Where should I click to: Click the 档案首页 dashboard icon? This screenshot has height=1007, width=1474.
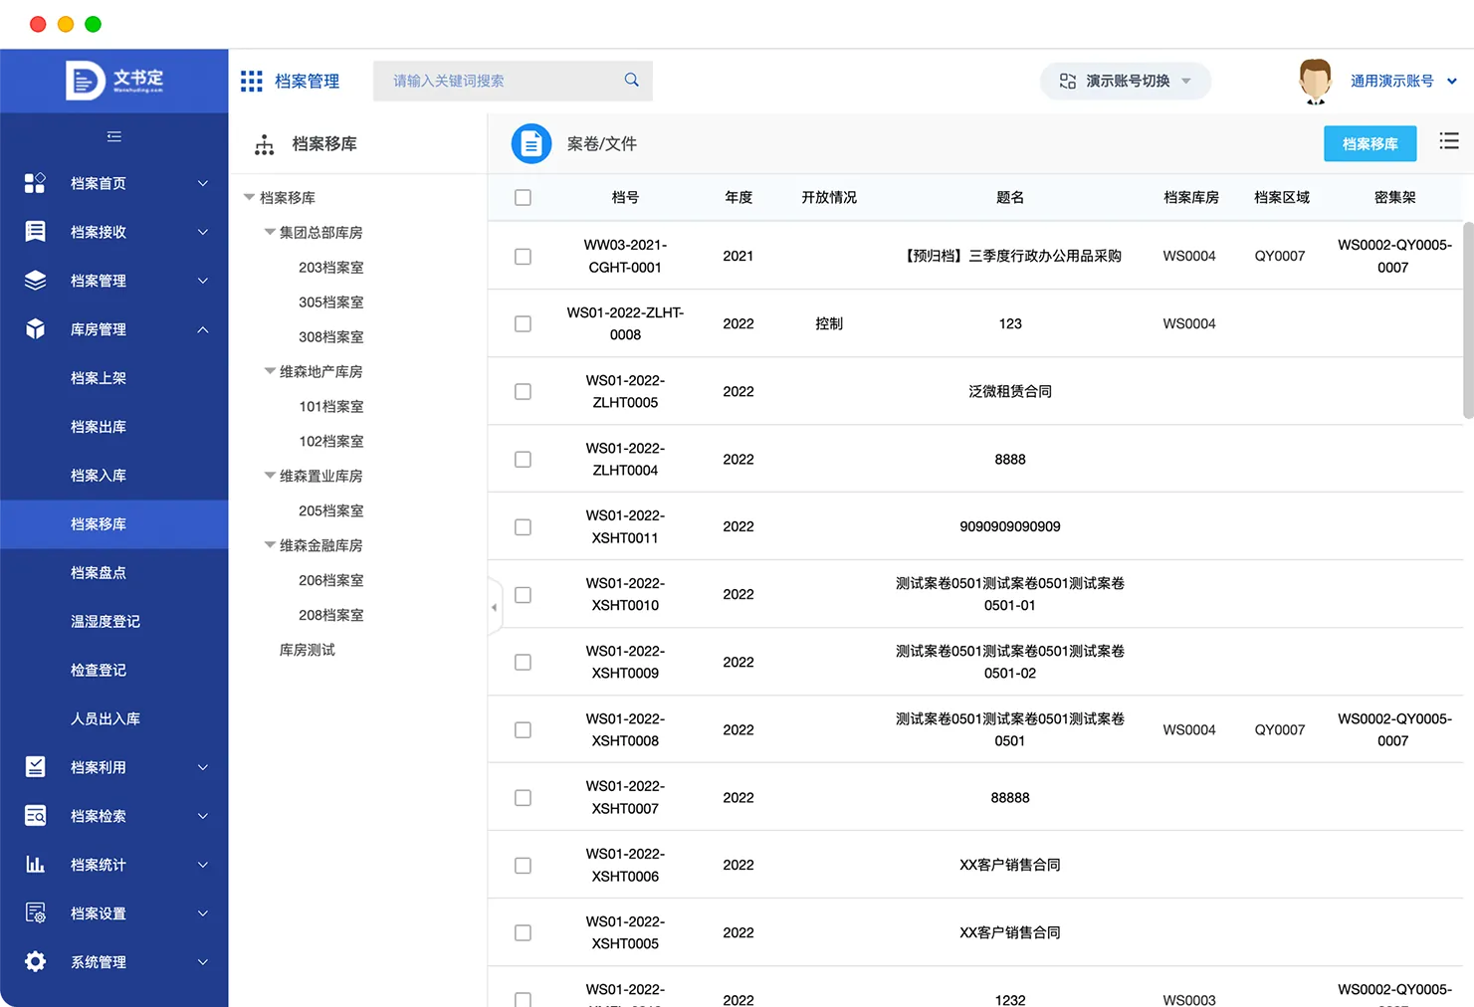coord(35,183)
